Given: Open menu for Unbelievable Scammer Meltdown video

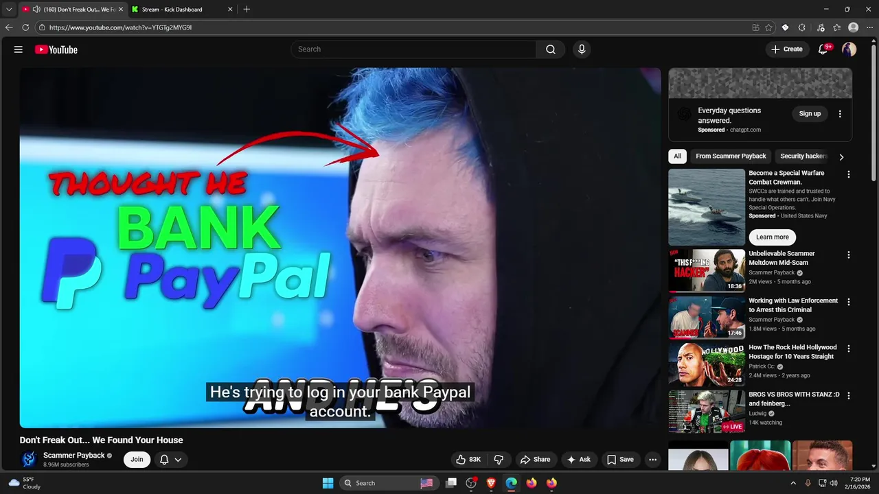Looking at the screenshot, I should (x=849, y=255).
